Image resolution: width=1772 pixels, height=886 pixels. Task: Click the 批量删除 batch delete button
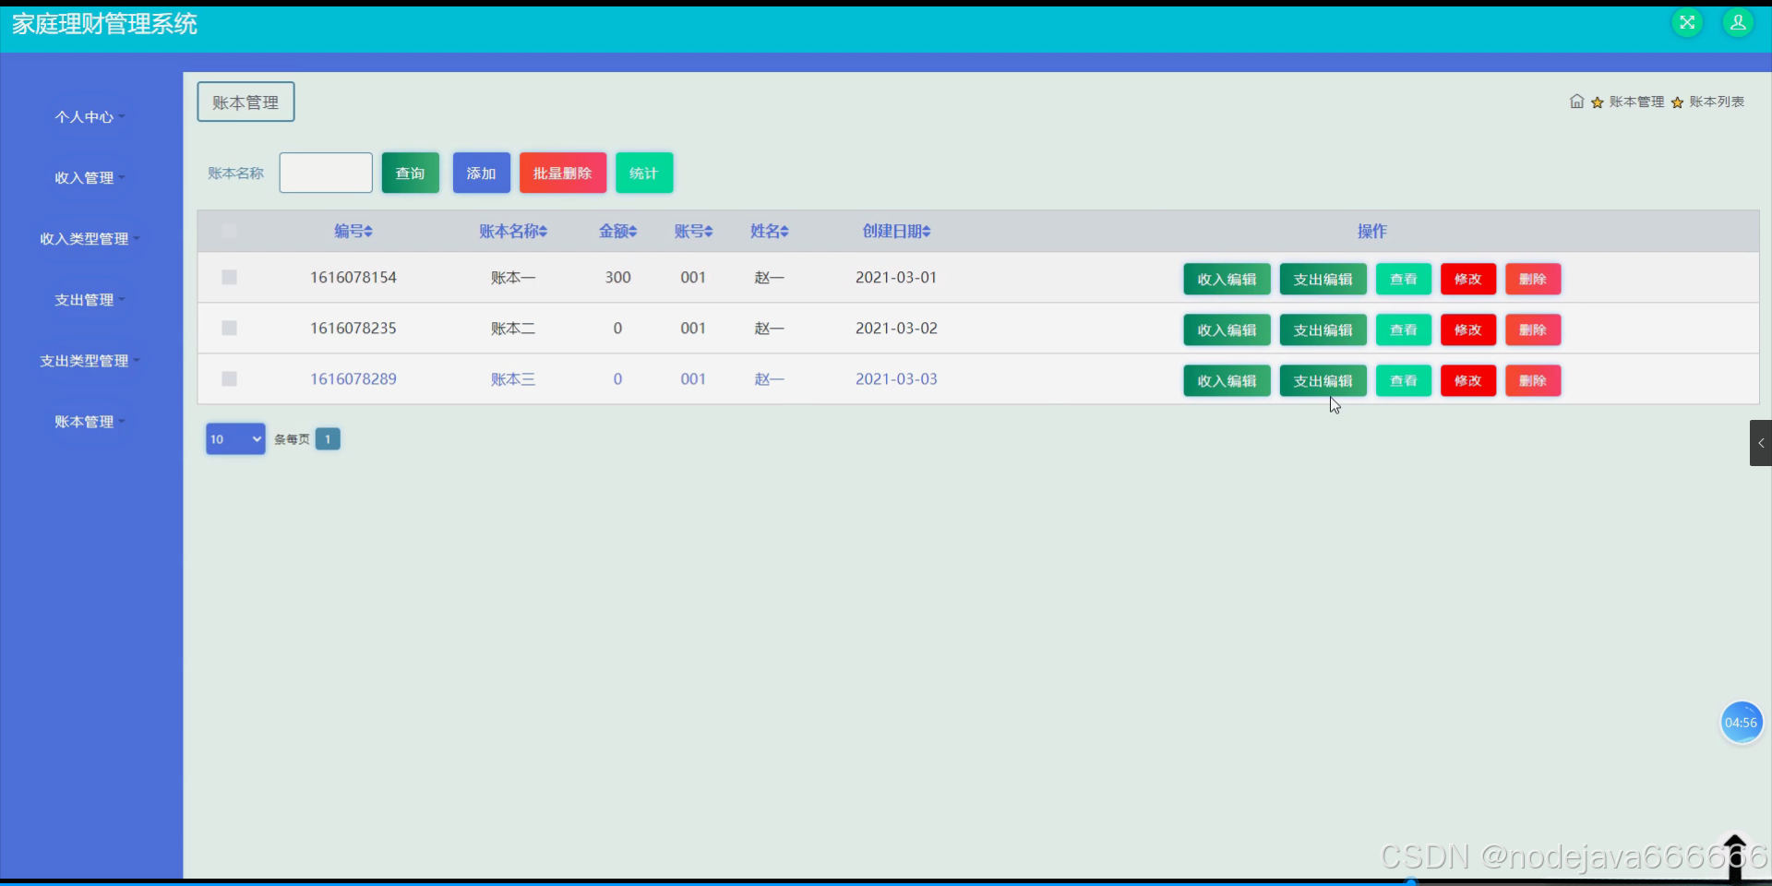[x=563, y=173]
